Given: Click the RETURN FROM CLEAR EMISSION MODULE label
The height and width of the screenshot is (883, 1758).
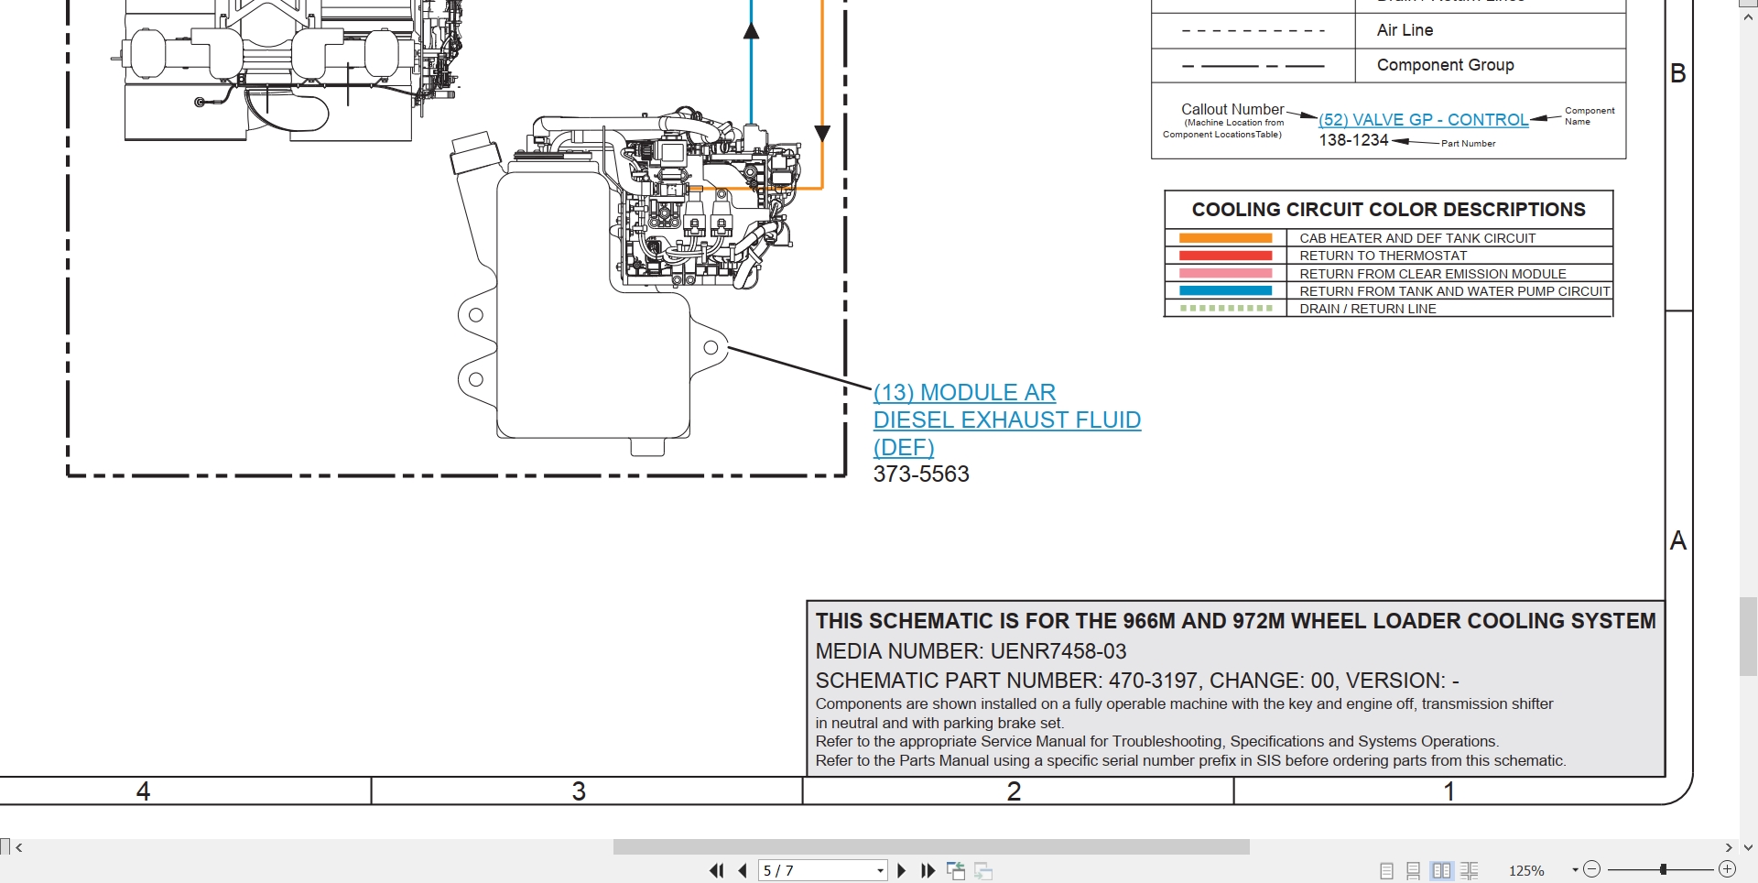Looking at the screenshot, I should point(1432,274).
